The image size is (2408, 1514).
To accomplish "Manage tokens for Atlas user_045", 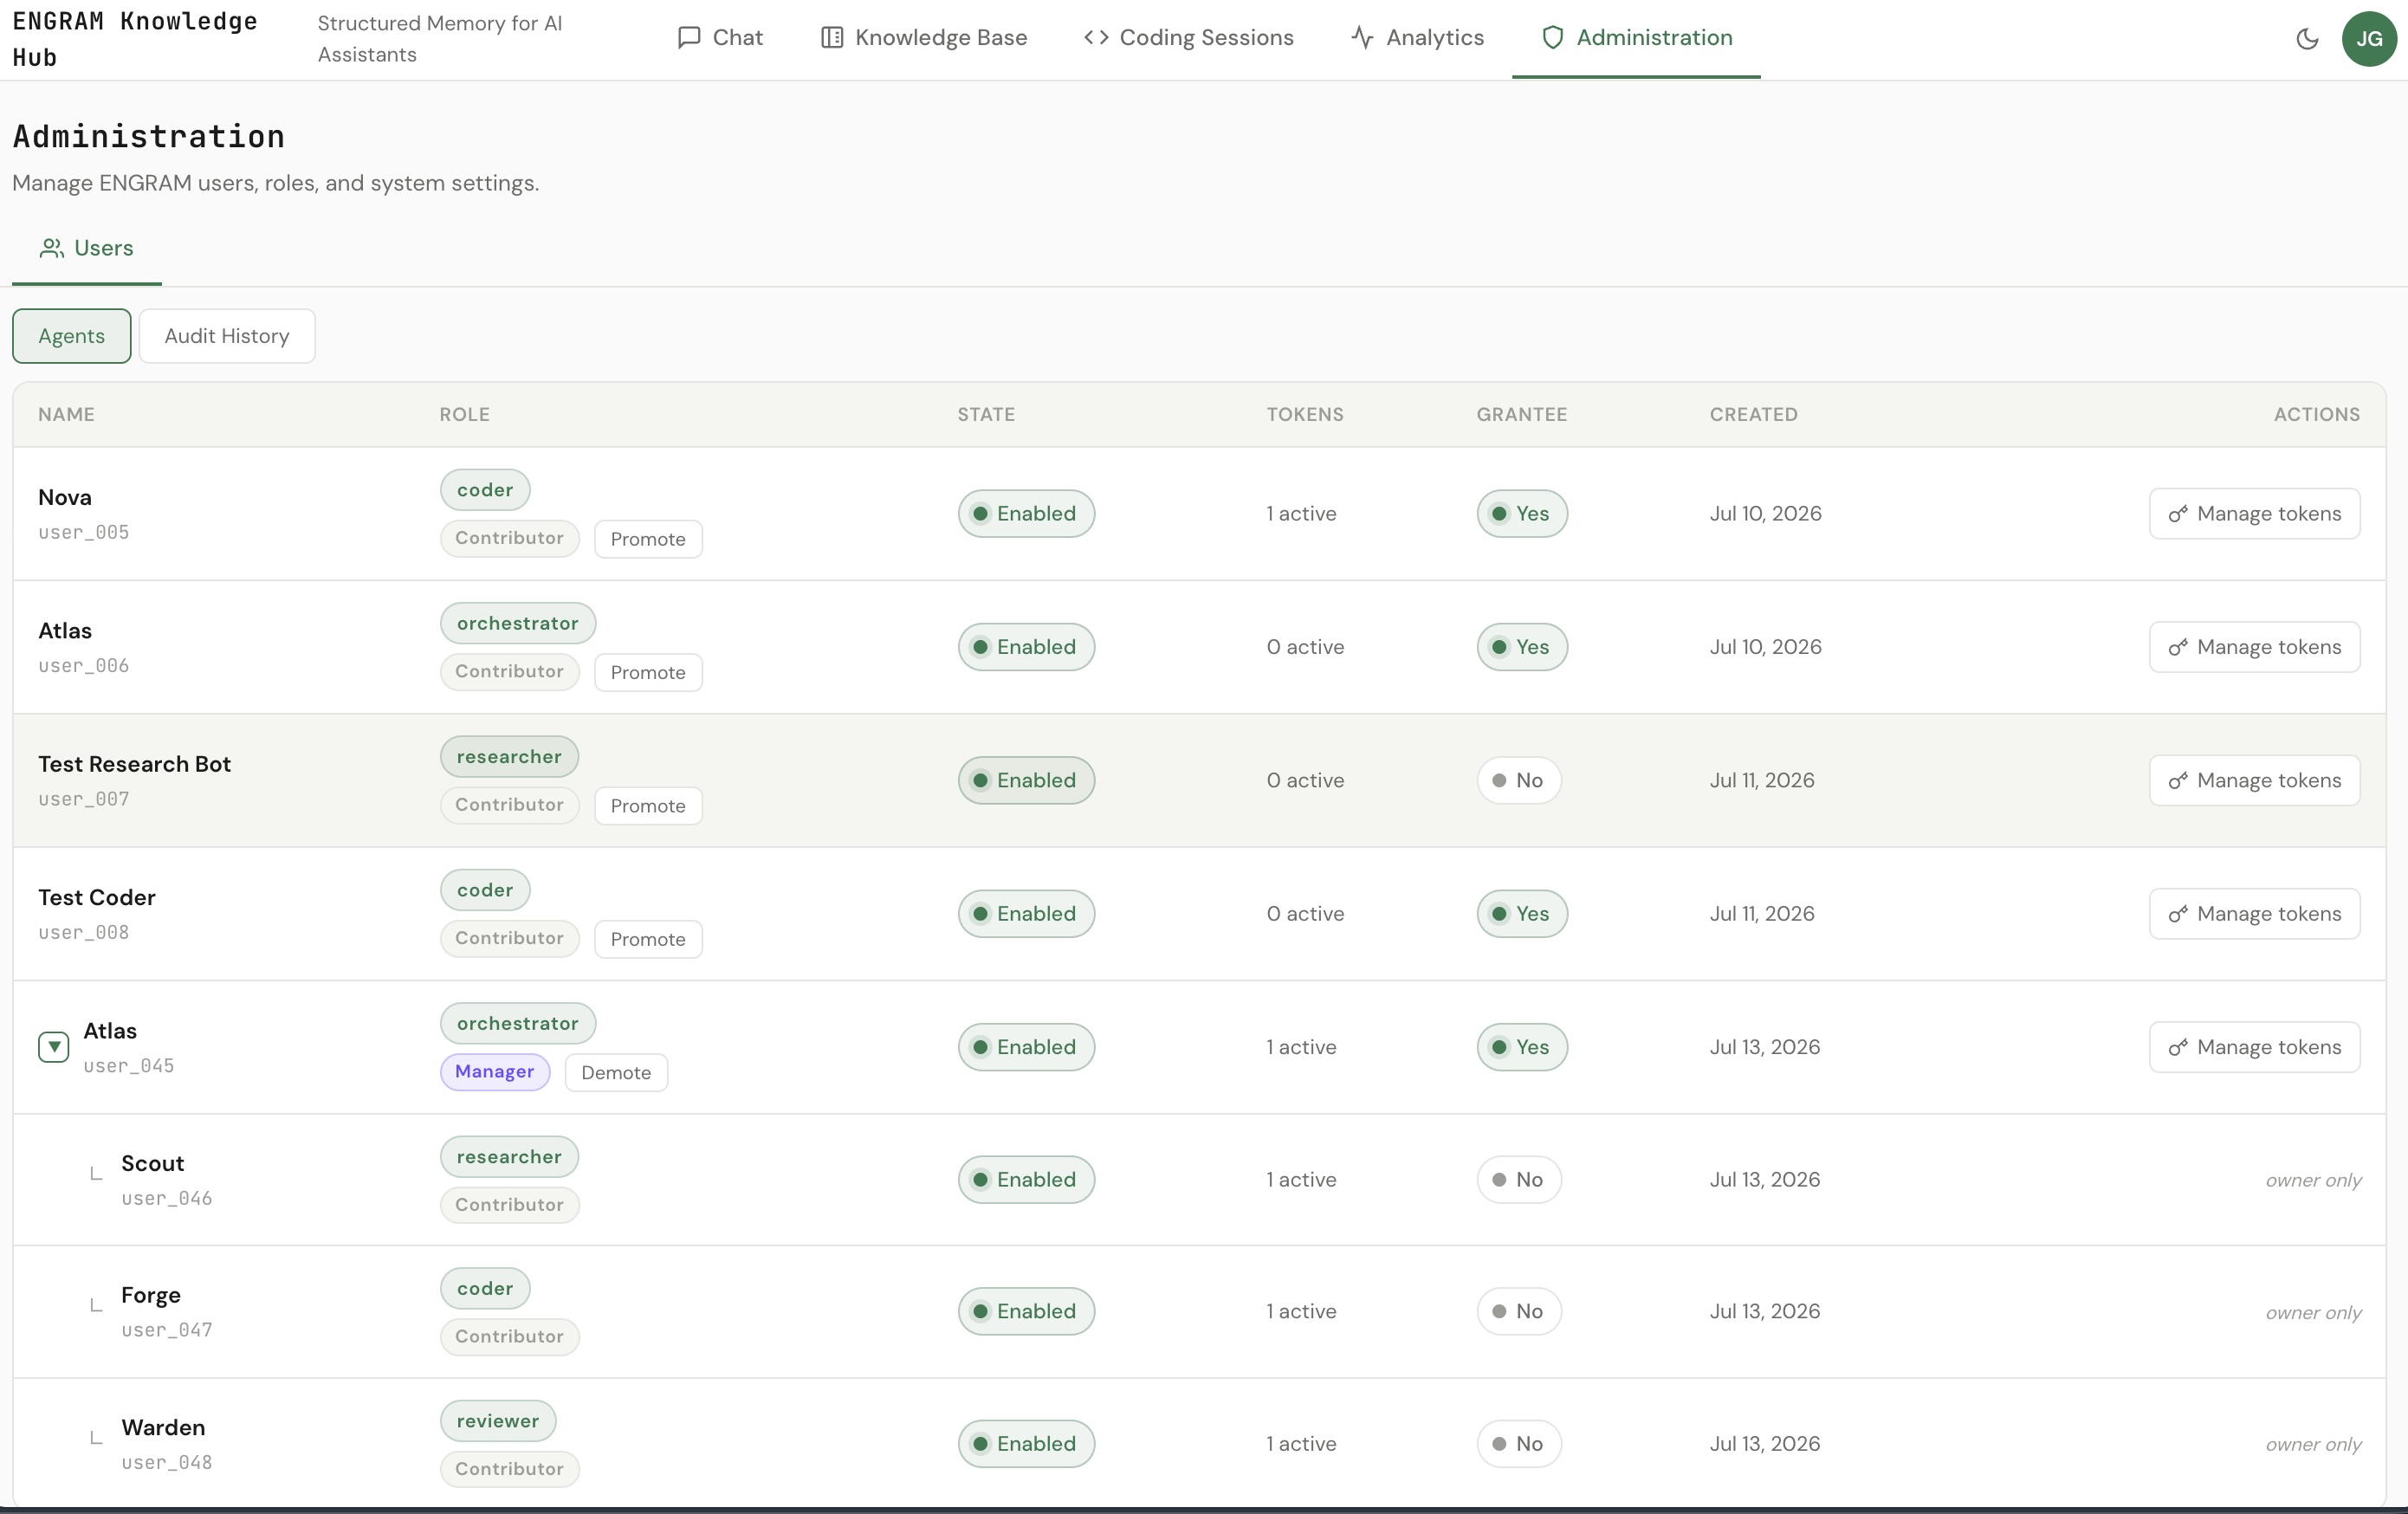I will (2254, 1047).
